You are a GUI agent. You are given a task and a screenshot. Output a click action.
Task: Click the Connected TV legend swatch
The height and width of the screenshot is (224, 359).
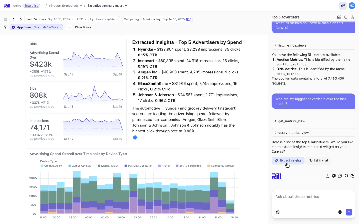point(42,166)
